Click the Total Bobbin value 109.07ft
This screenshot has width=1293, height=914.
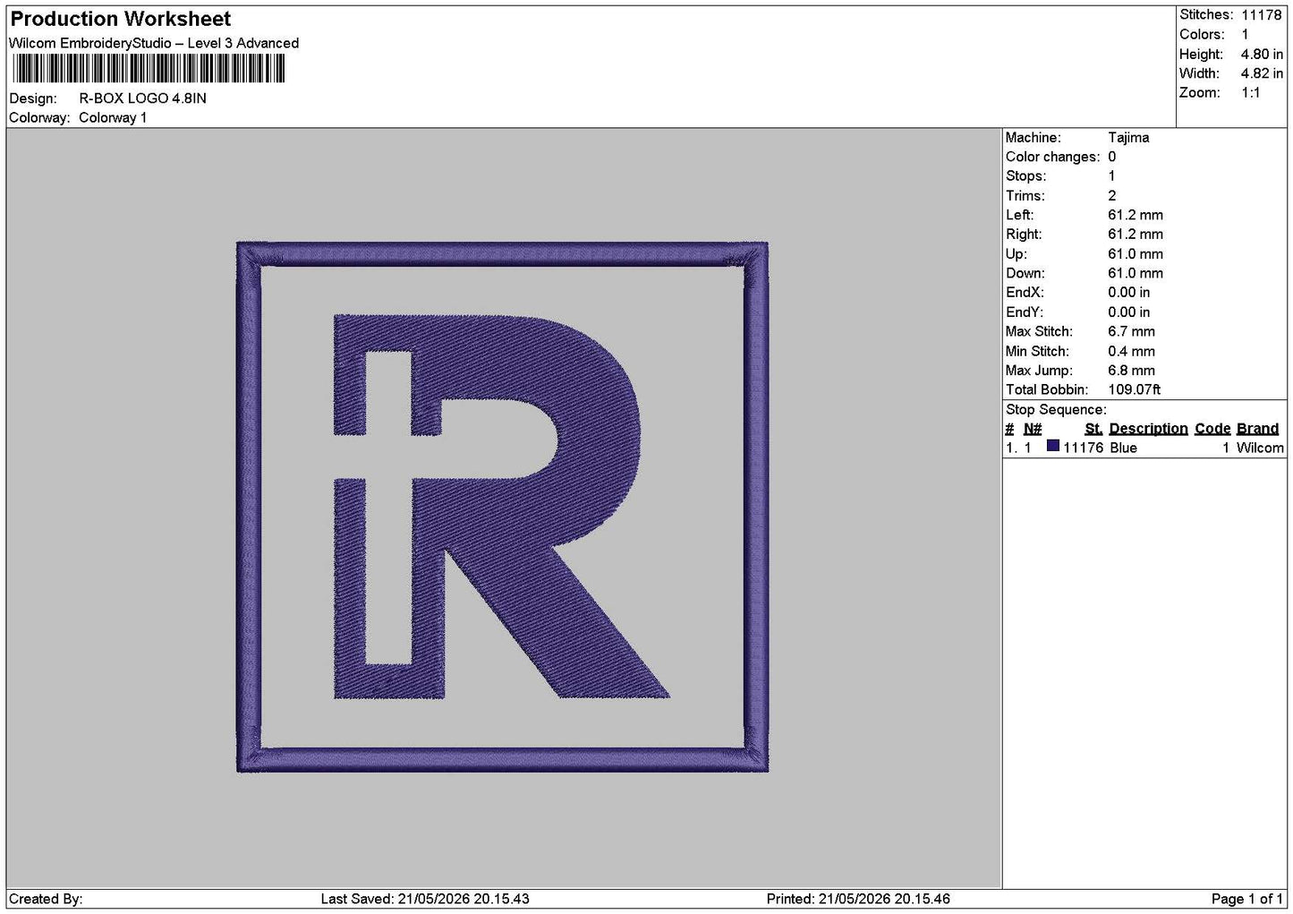coord(1135,389)
